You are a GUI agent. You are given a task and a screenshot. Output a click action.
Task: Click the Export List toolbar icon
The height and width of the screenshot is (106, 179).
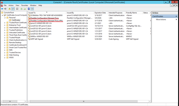click(24, 9)
